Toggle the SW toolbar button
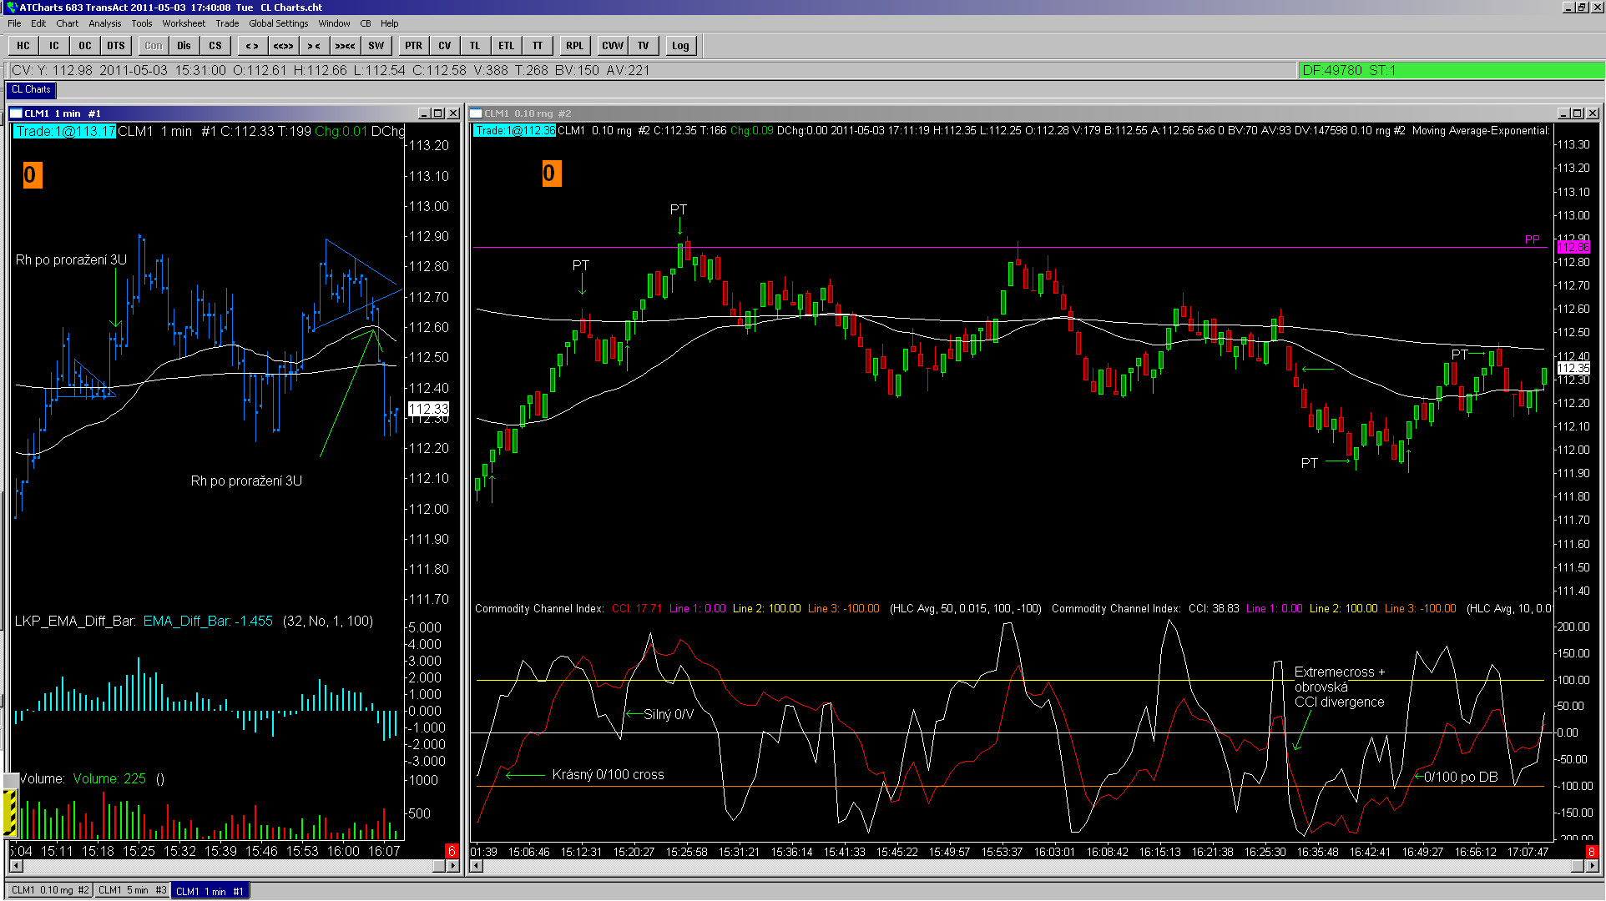Image resolution: width=1606 pixels, height=901 pixels. (376, 46)
